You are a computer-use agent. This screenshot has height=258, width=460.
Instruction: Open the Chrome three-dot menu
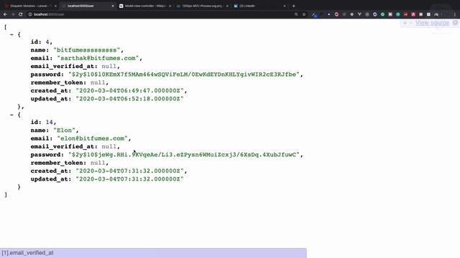coord(455,14)
